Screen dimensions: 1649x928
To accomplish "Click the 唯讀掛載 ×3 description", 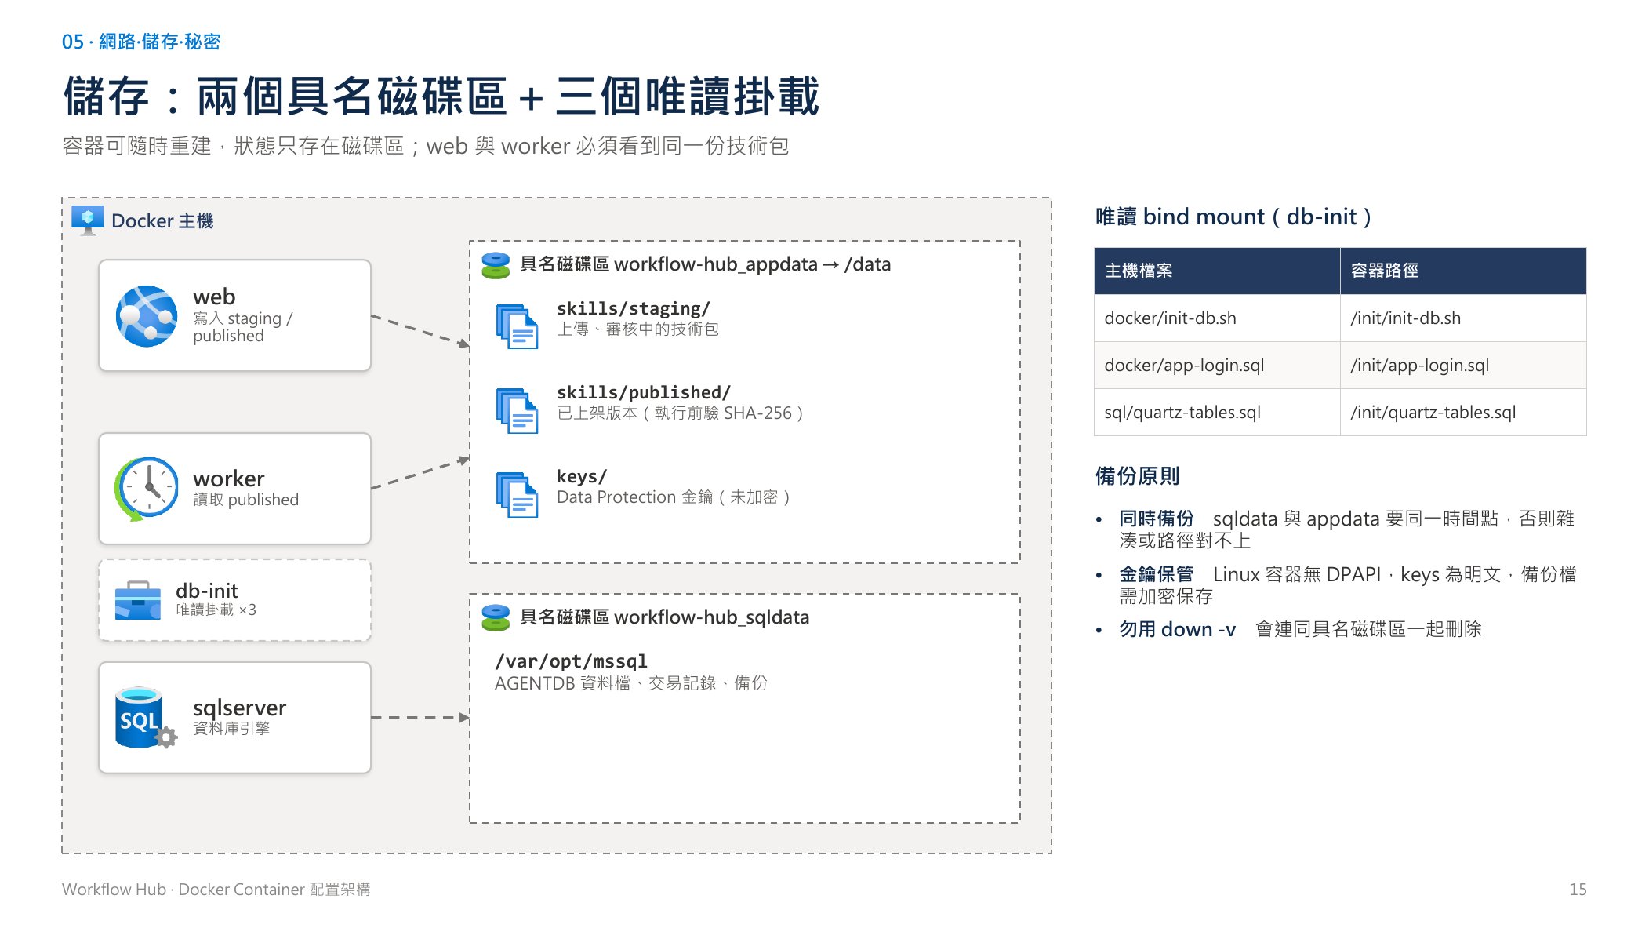I will click(216, 610).
